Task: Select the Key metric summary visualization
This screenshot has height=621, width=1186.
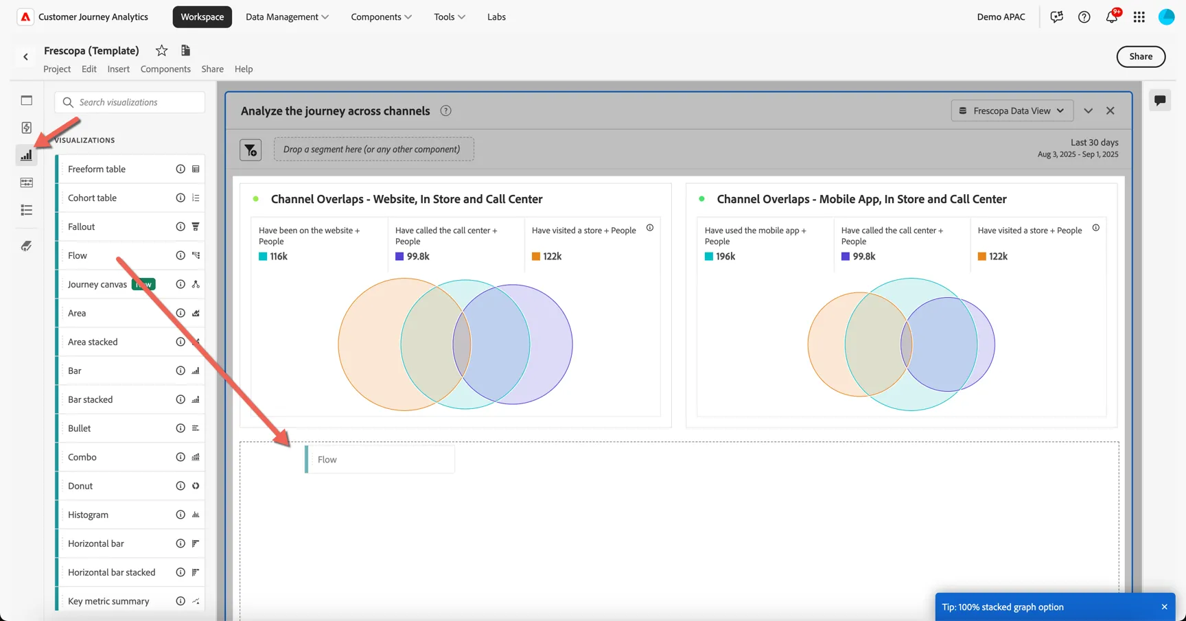Action: click(130, 601)
